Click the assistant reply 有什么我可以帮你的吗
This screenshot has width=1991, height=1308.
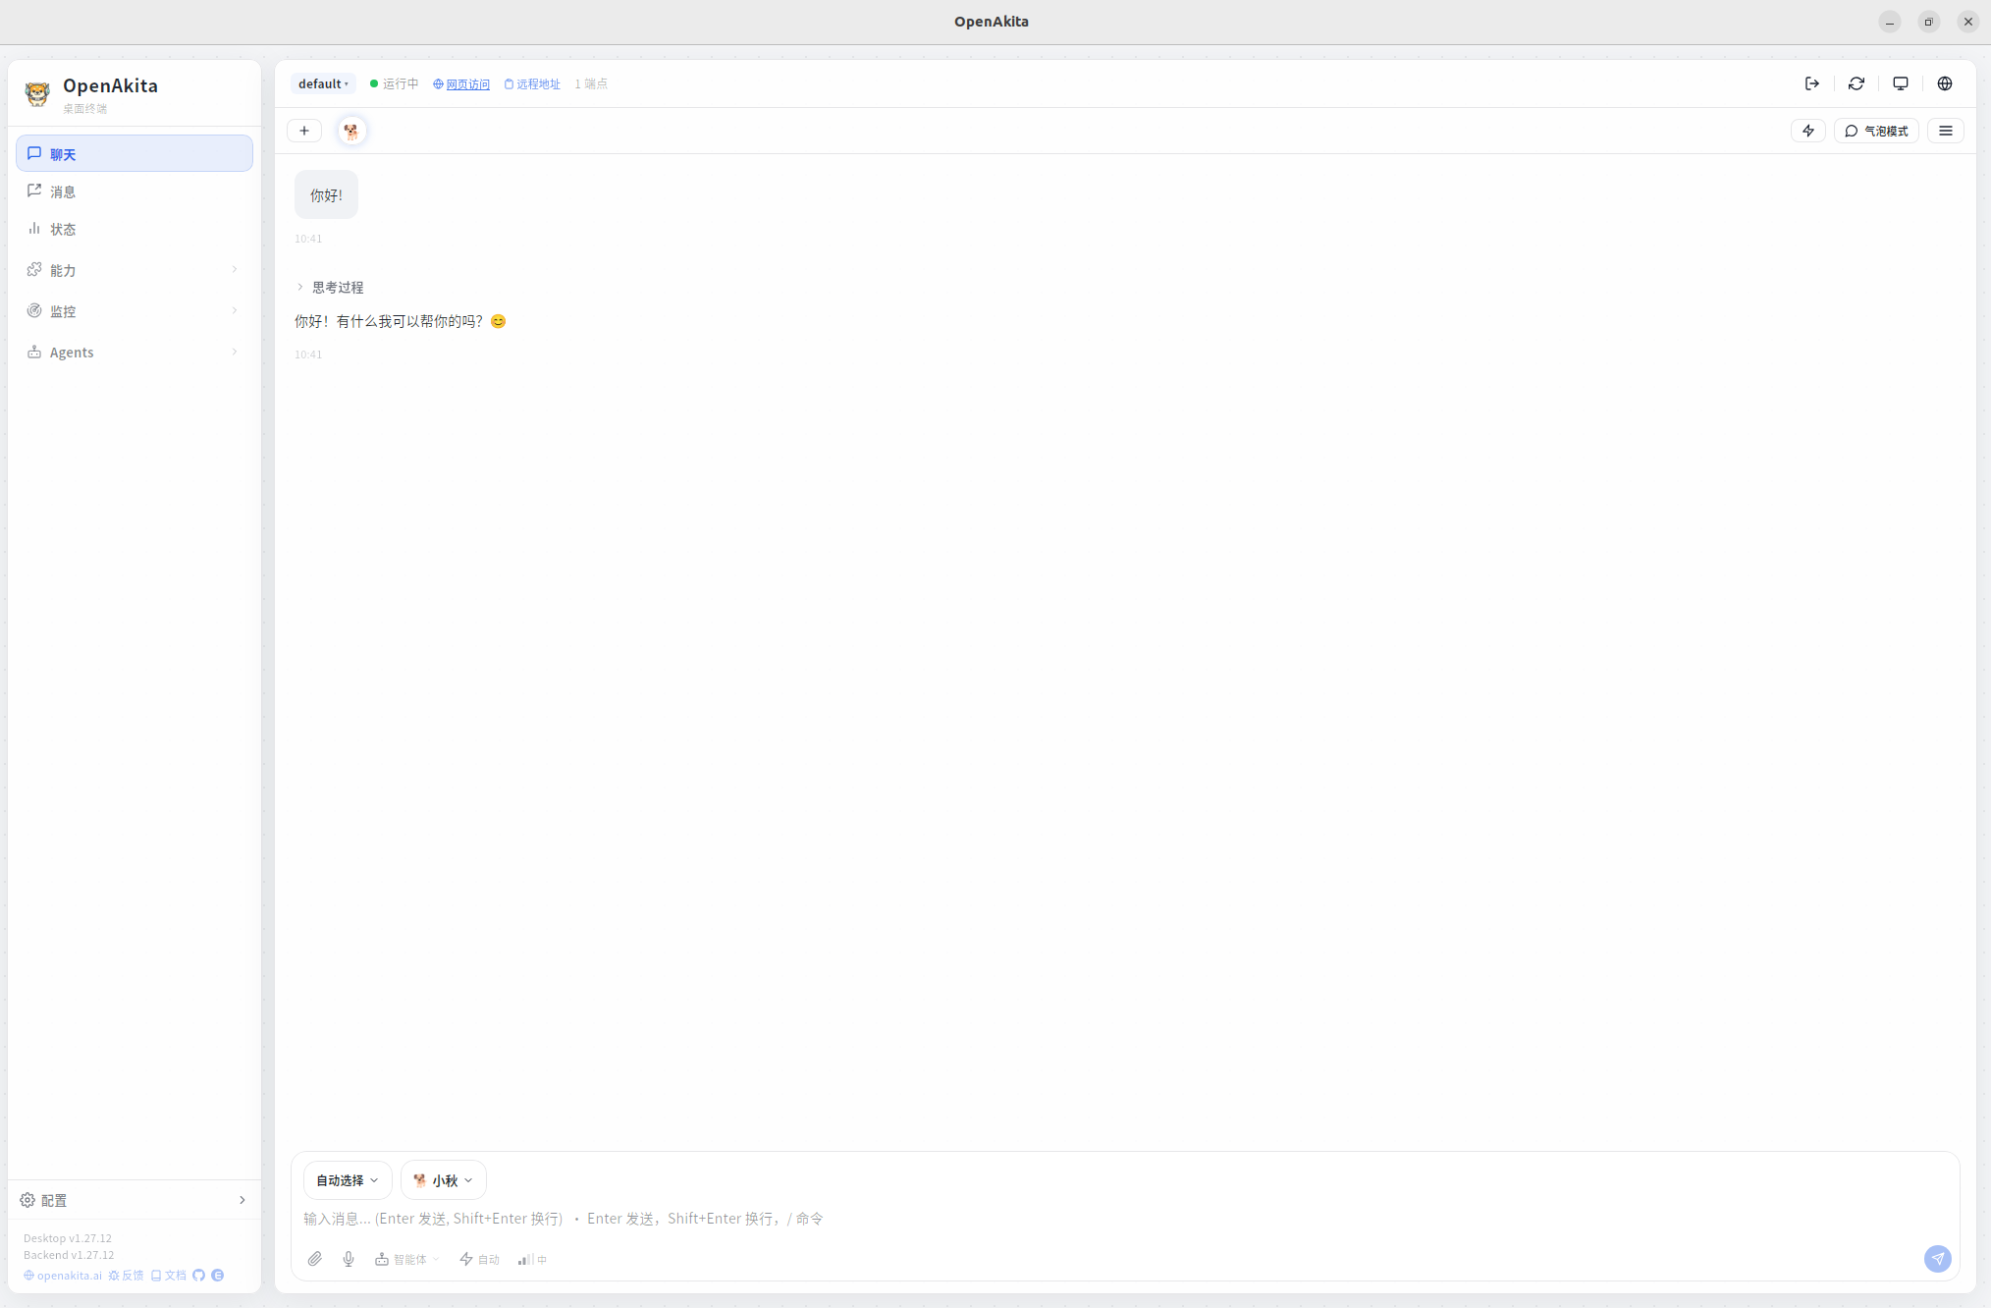click(x=401, y=321)
